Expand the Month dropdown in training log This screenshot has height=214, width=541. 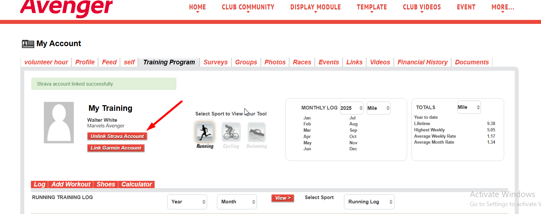pyautogui.click(x=237, y=202)
